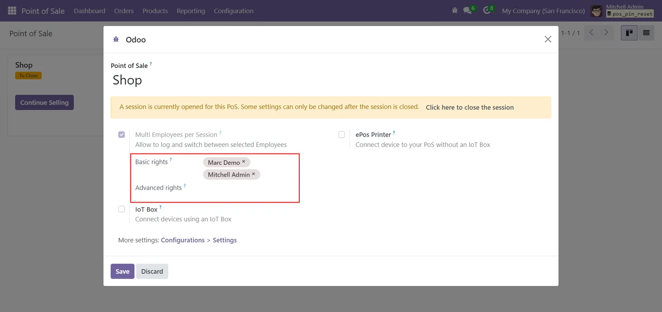Show help tooltip for ePos Printer
The height and width of the screenshot is (312, 662).
click(394, 133)
